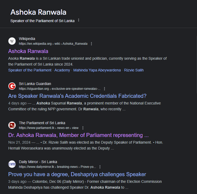Viewport: 197px width, 194px height.
Task: Open 'Dr. Ashoka Ranwala, Member of Parliament' result
Action: click(78, 135)
